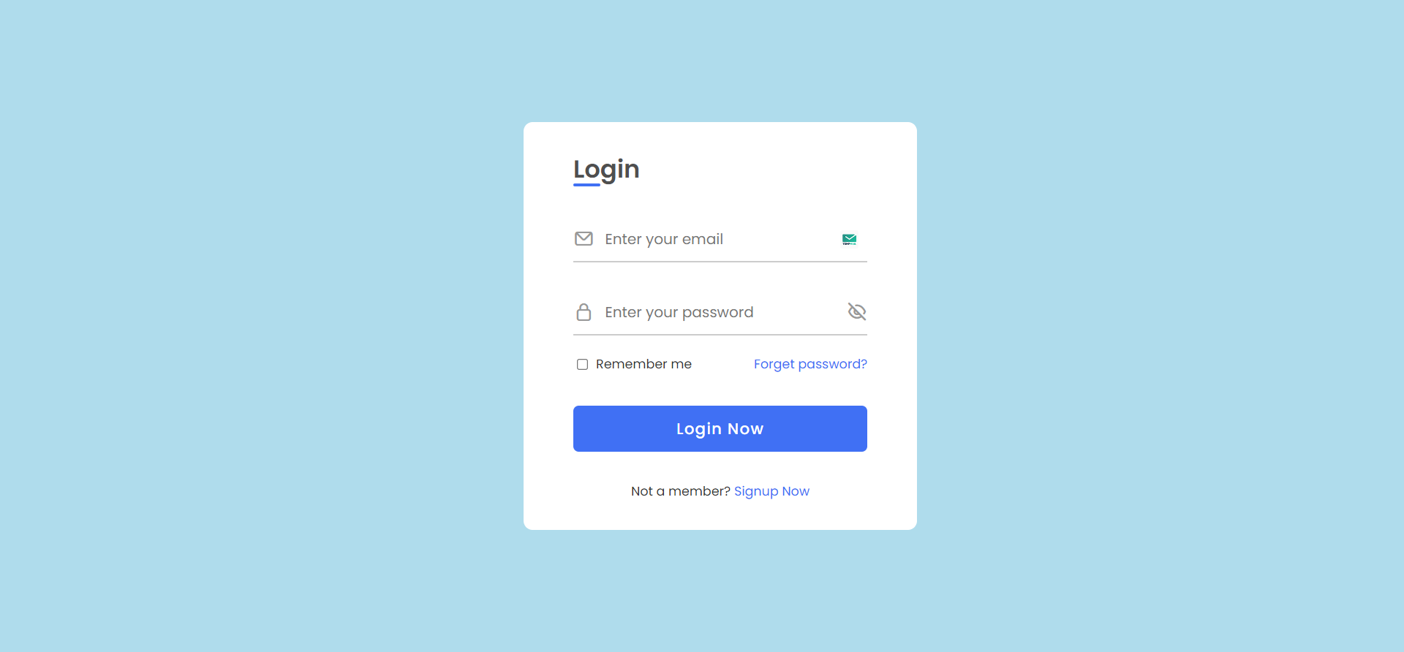This screenshot has width=1404, height=652.
Task: Open the Forget password? link
Action: pyautogui.click(x=810, y=364)
